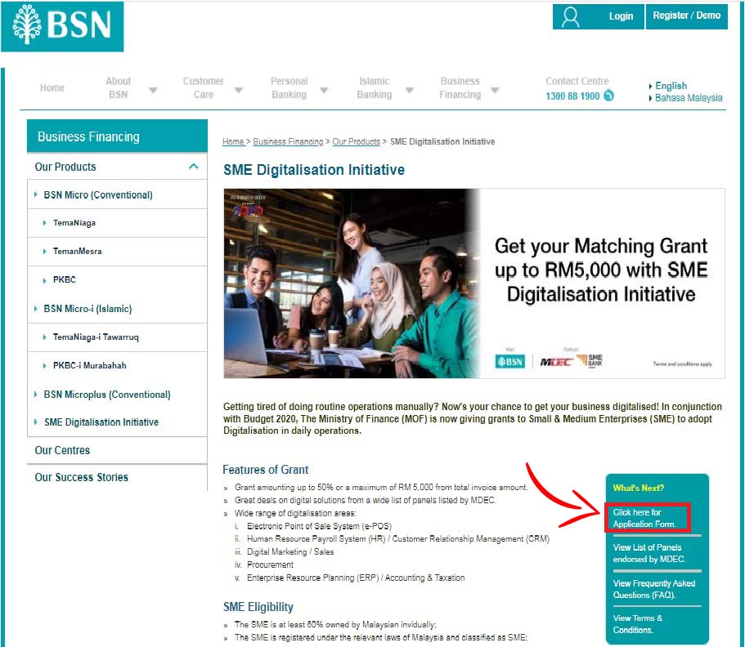The width and height of the screenshot is (745, 647).
Task: Open the Customer Care menu item
Action: (x=204, y=87)
